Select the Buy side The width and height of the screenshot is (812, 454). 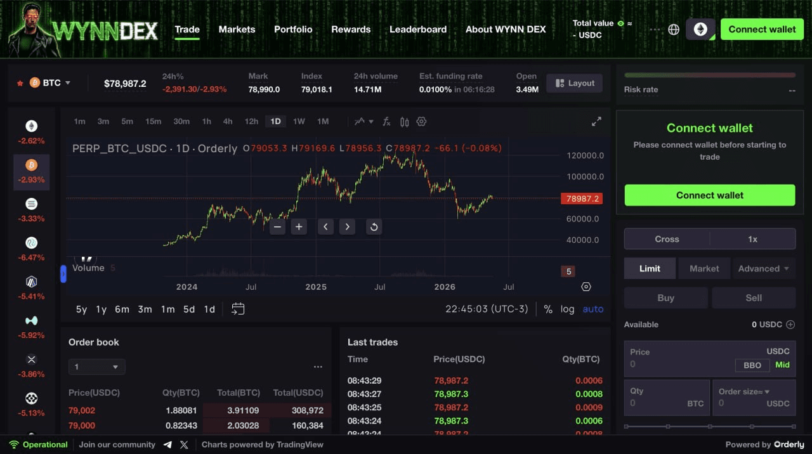[665, 297]
